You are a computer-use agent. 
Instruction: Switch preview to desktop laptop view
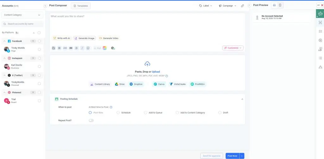tap(274, 5)
